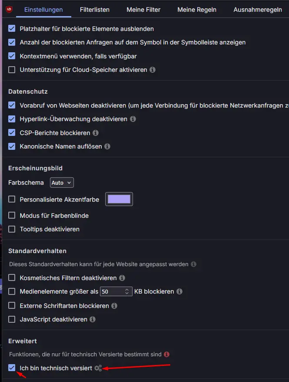The height and width of the screenshot is (382, 289).
Task: Click info icon beside Externe Schriftarten blockieren
Action: tap(114, 306)
